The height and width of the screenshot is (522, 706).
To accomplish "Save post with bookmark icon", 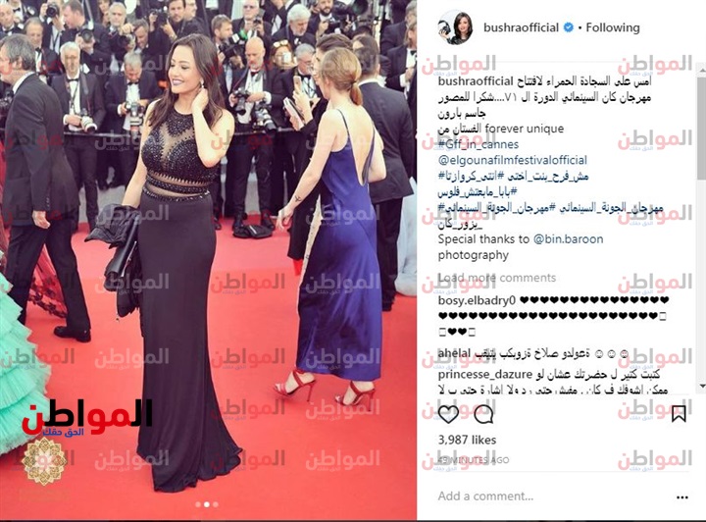I will point(679,414).
